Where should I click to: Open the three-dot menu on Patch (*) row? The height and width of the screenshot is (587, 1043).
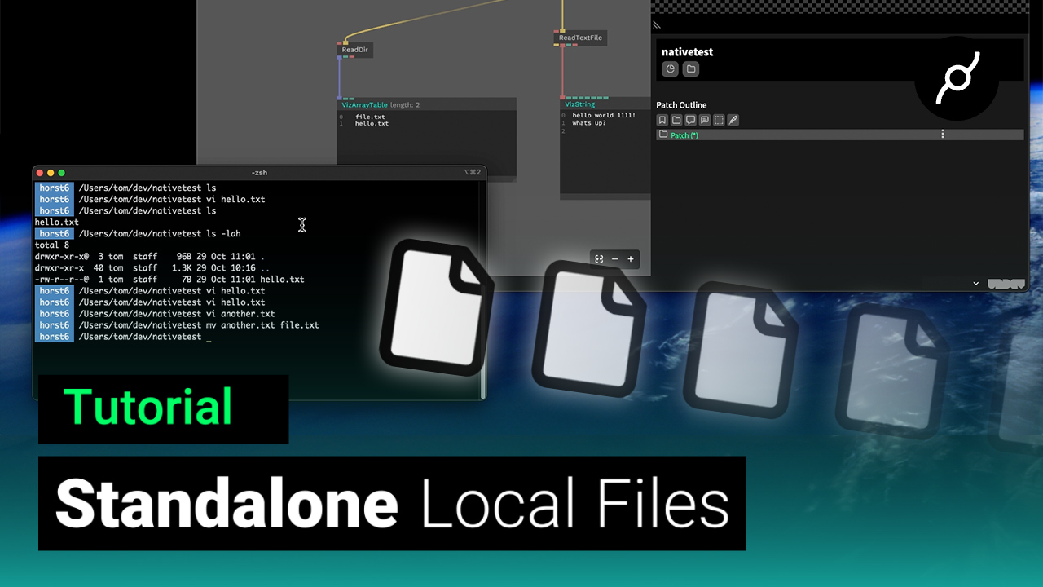[x=943, y=134]
